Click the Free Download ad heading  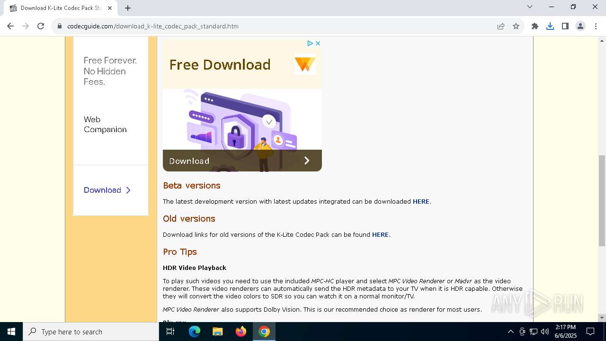click(220, 64)
